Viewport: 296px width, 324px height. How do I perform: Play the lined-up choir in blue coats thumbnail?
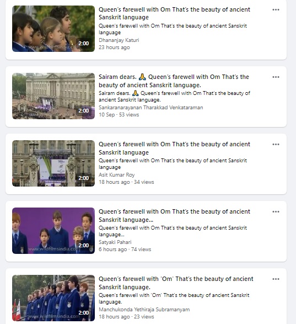pyautogui.click(x=53, y=298)
